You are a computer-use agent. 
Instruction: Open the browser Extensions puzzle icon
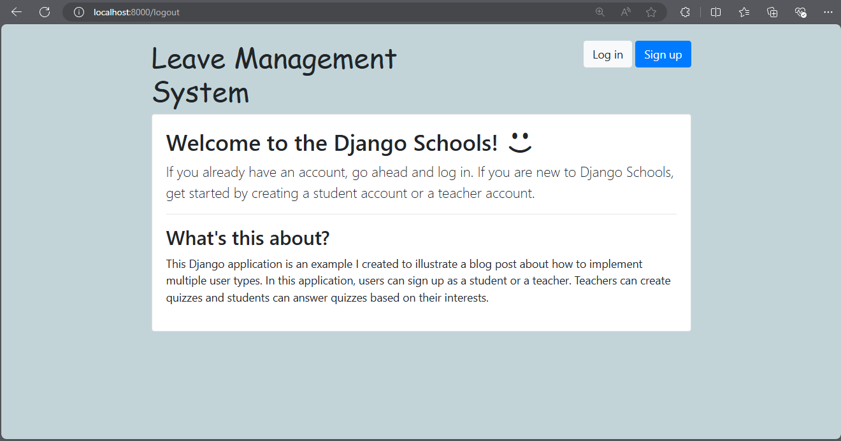(x=686, y=12)
